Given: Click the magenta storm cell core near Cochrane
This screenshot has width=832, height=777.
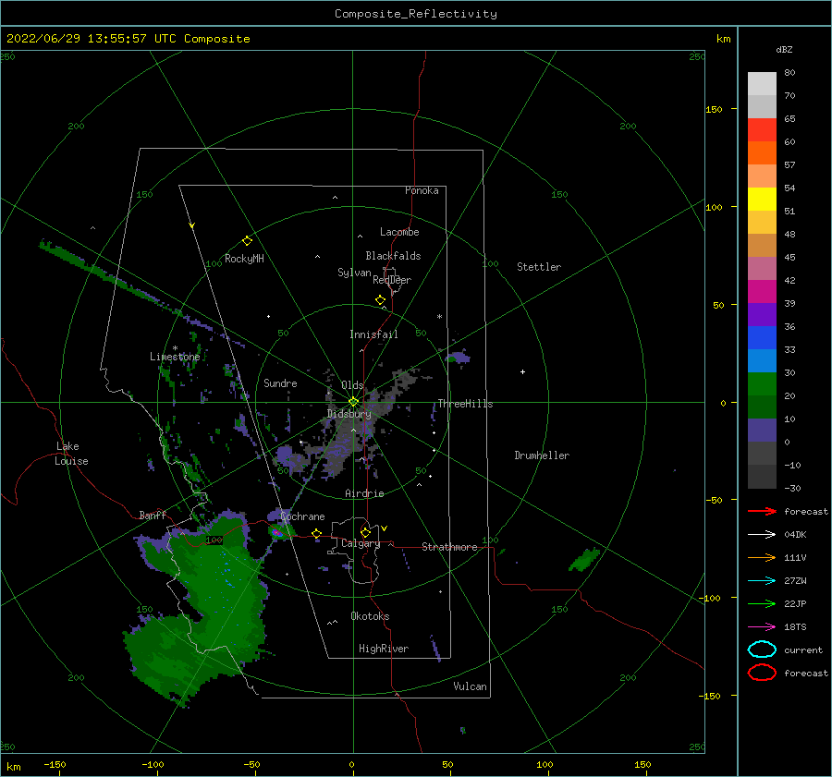Looking at the screenshot, I should (275, 532).
